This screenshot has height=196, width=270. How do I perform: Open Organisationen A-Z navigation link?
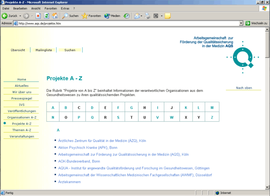coord(22,118)
